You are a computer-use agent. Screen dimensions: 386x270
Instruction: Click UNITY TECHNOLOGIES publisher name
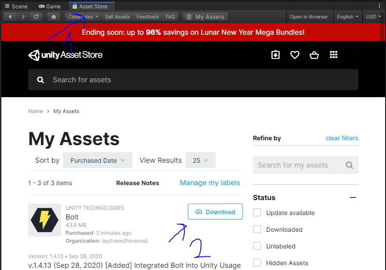pyautogui.click(x=95, y=208)
